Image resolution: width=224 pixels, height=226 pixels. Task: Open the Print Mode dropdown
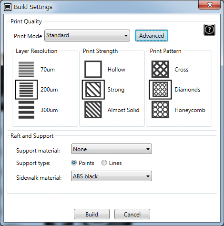click(x=87, y=35)
